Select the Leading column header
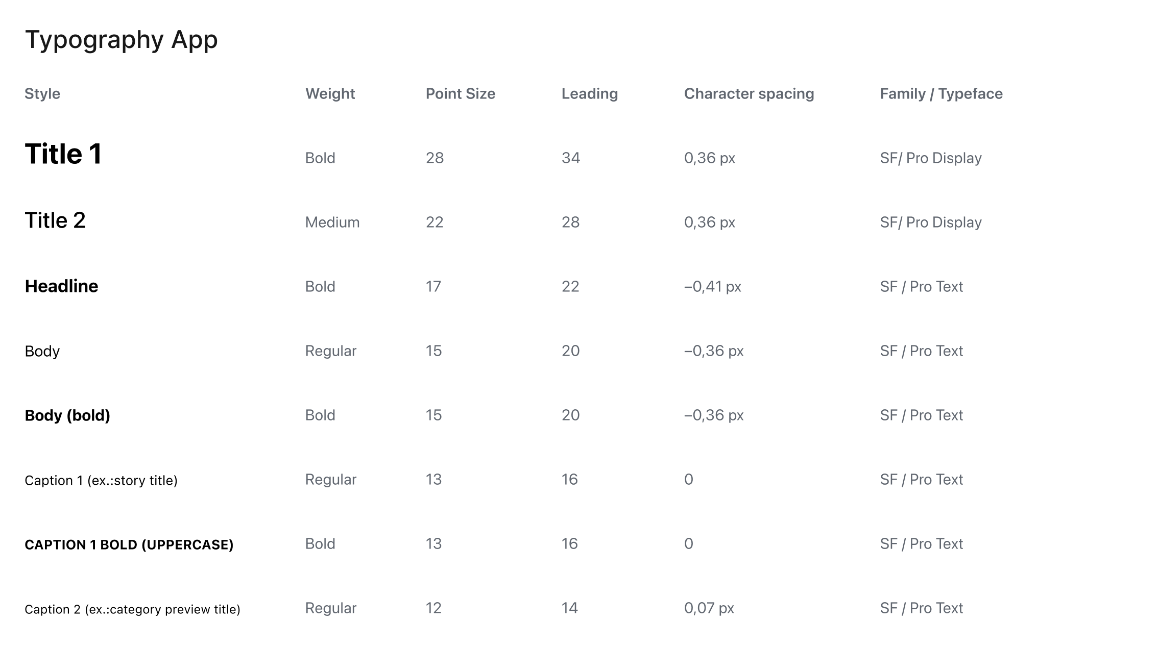The width and height of the screenshot is (1158, 646). 589,94
